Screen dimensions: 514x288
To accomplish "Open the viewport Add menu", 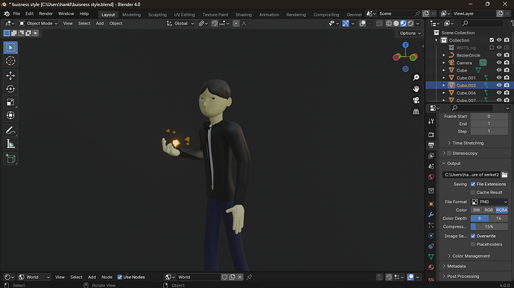I will coord(100,24).
